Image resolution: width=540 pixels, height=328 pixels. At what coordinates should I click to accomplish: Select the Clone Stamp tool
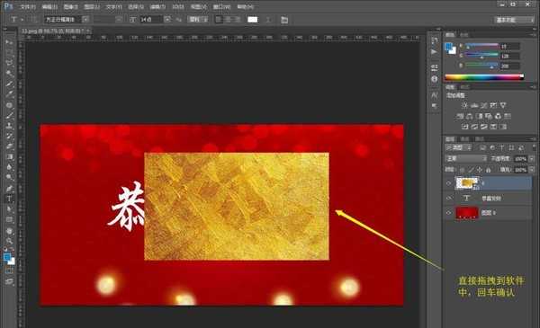pos(9,125)
